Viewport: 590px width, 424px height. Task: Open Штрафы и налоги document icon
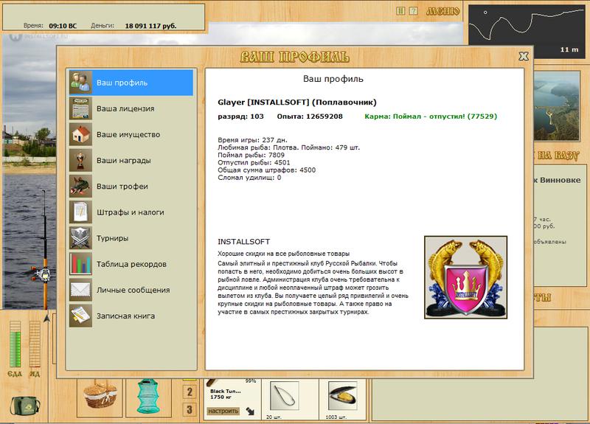[x=80, y=212]
